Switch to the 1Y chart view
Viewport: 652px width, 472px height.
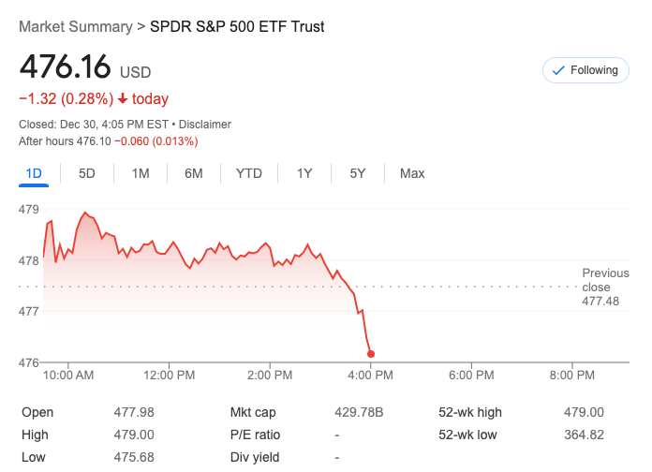pyautogui.click(x=304, y=173)
